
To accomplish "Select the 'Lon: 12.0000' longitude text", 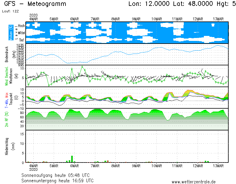I will [x=149, y=4].
